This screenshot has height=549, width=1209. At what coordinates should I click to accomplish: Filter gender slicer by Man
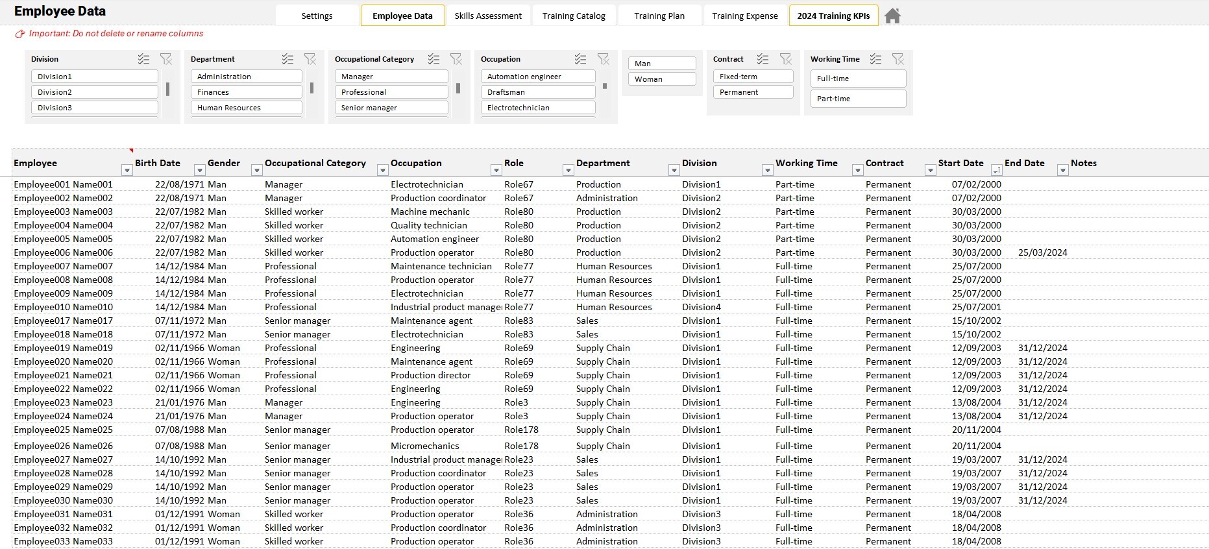[x=662, y=64]
